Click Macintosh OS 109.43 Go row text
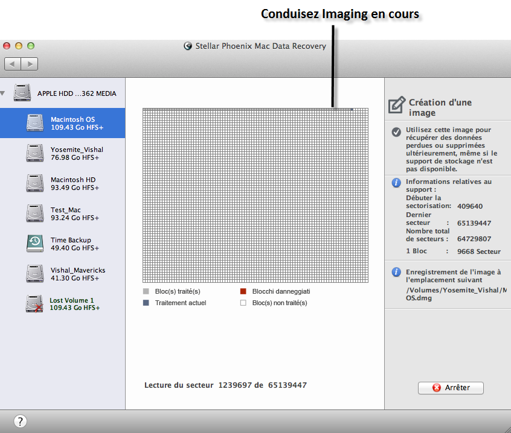This screenshot has width=511, height=433. point(77,123)
